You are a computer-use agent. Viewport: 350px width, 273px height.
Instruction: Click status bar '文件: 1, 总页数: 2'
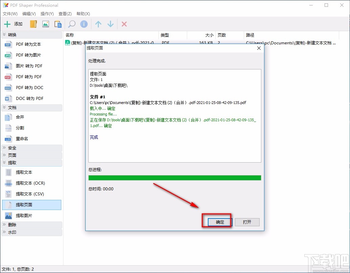(18, 269)
